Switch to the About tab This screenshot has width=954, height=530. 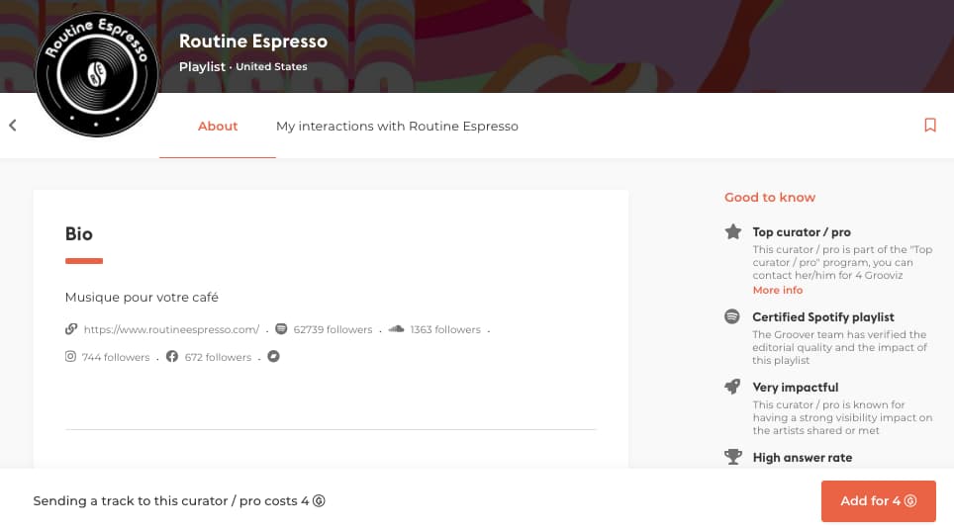point(217,126)
